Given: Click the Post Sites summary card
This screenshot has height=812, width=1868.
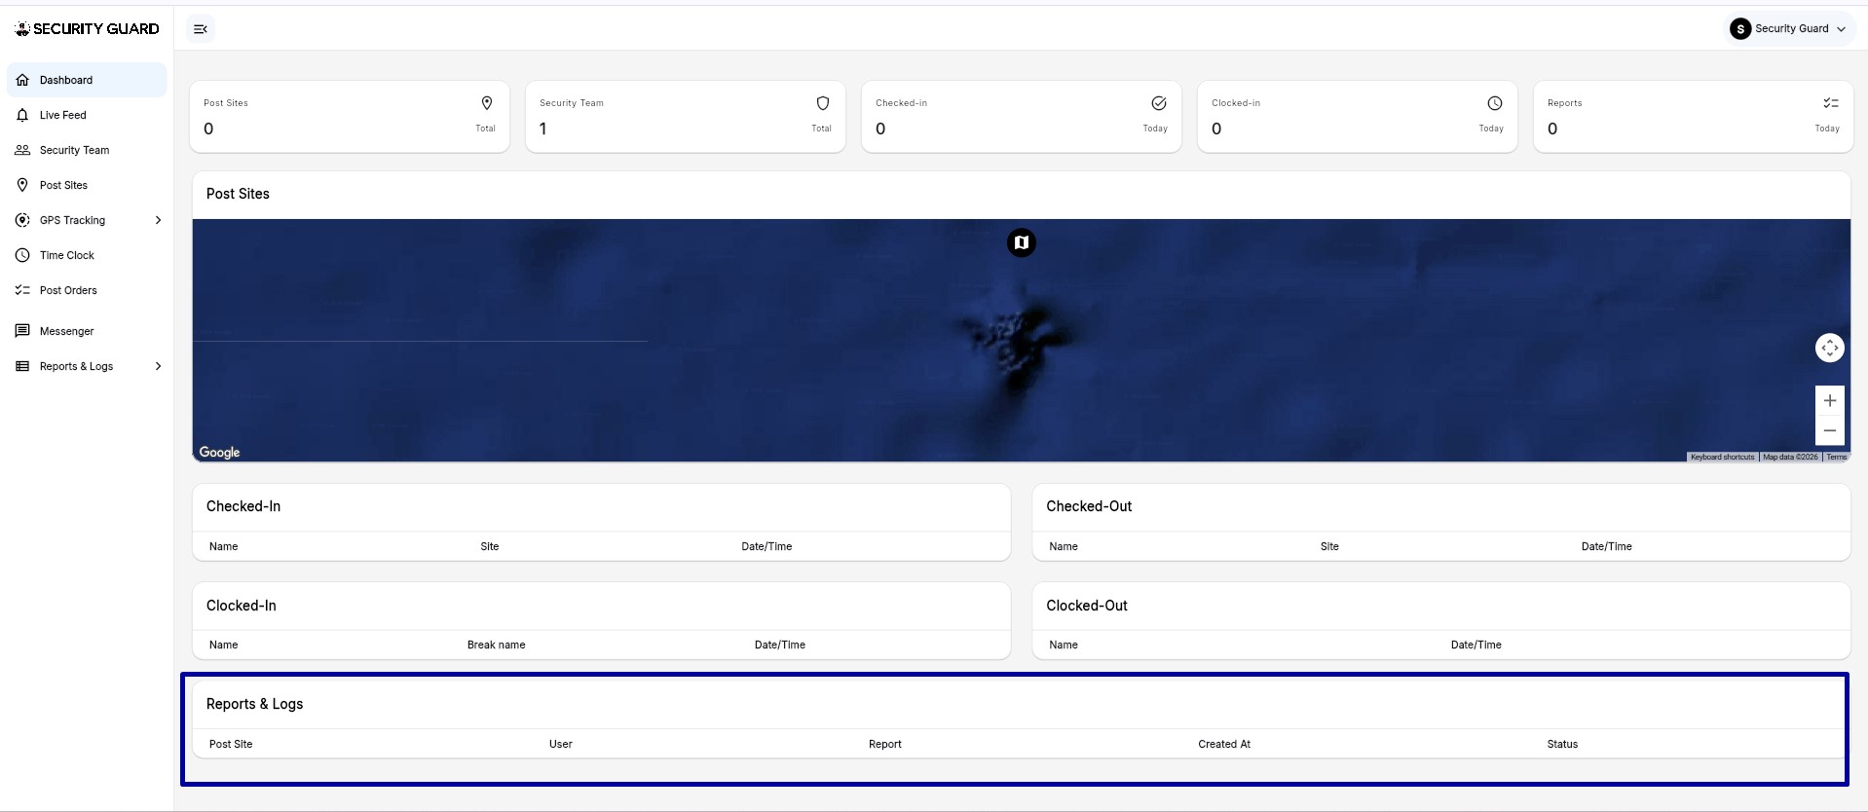Looking at the screenshot, I should click(350, 116).
